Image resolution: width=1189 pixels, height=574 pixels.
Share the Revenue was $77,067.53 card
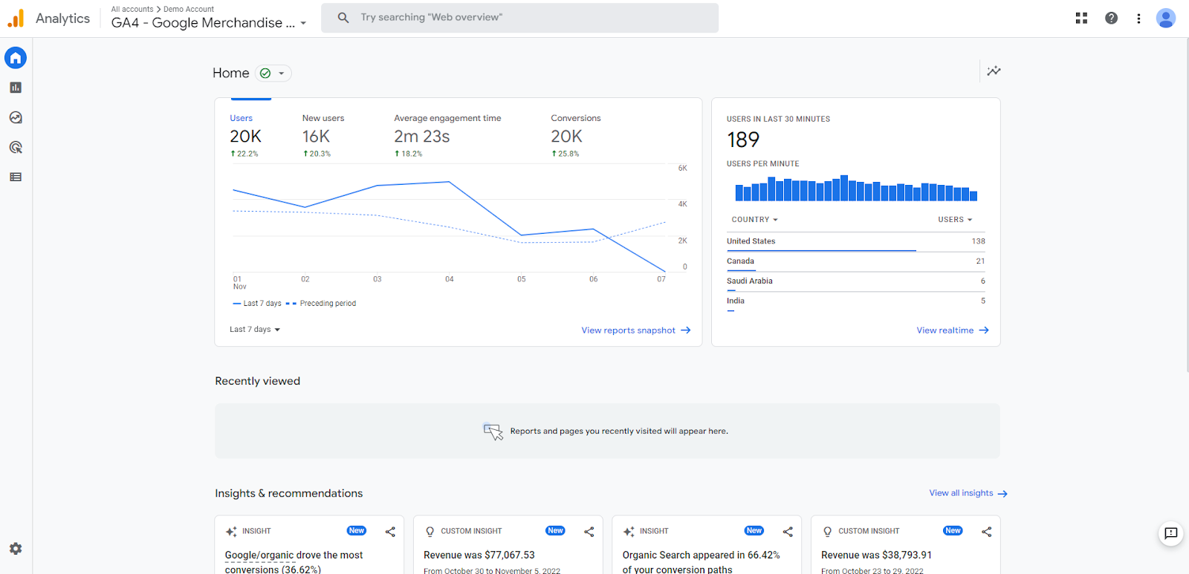[589, 532]
